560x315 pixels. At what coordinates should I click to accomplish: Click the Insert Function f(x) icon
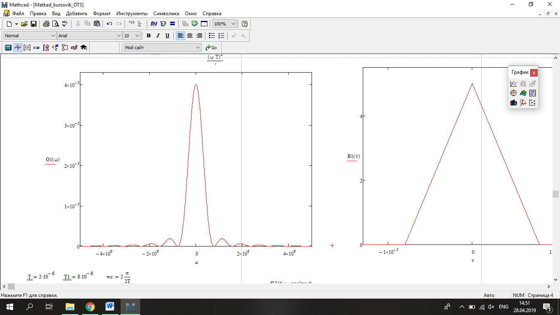154,24
